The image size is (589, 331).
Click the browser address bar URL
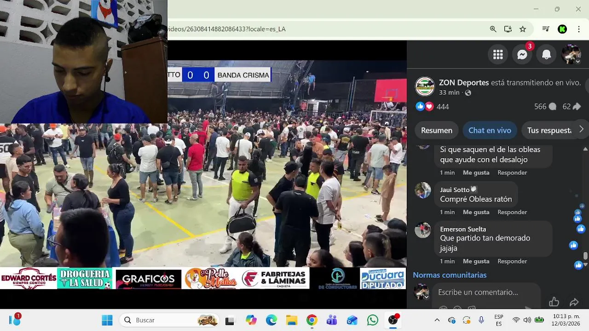pyautogui.click(x=226, y=29)
